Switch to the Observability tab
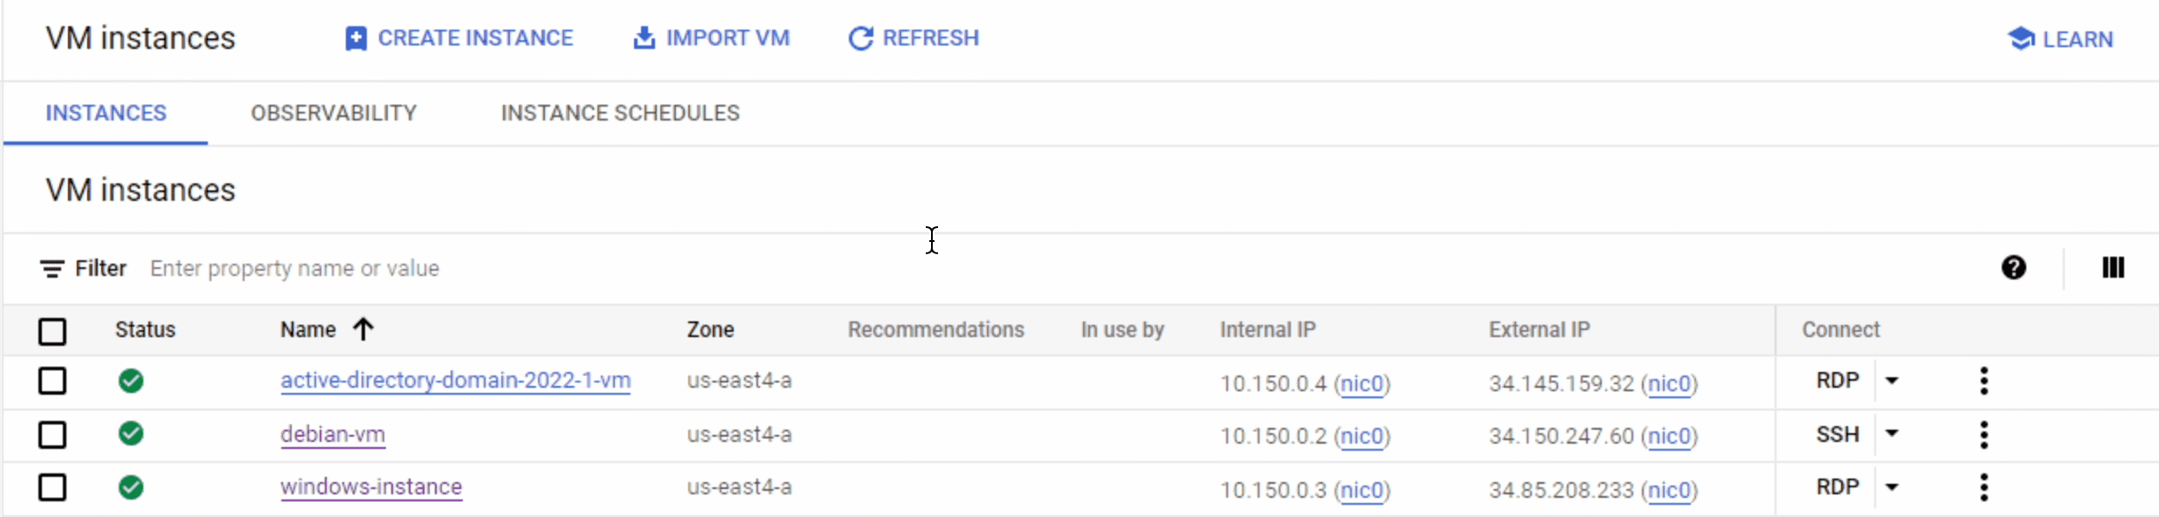This screenshot has width=2159, height=517. click(x=334, y=114)
